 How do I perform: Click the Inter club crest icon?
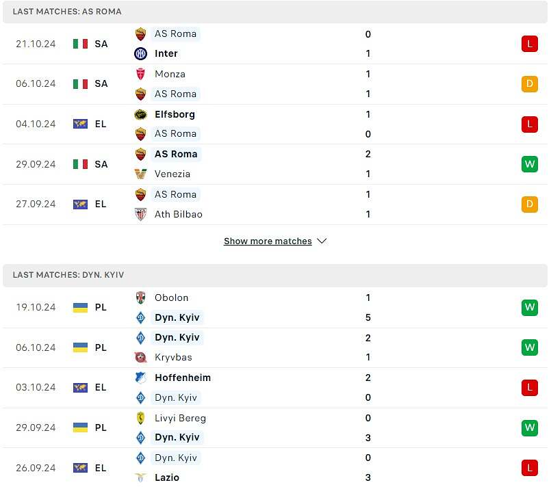140,54
